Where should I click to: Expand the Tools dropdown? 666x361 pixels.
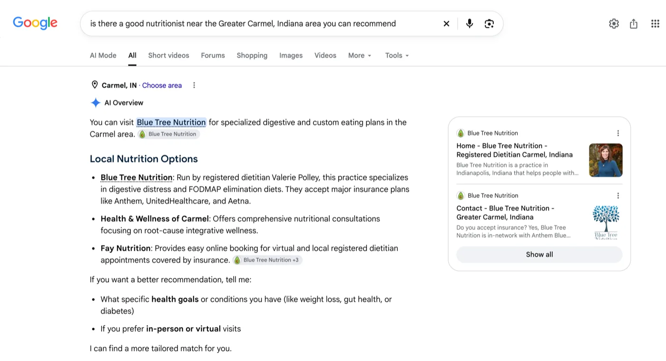point(397,55)
